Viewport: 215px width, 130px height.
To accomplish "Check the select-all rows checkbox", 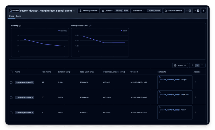I will pyautogui.click(x=11, y=72).
